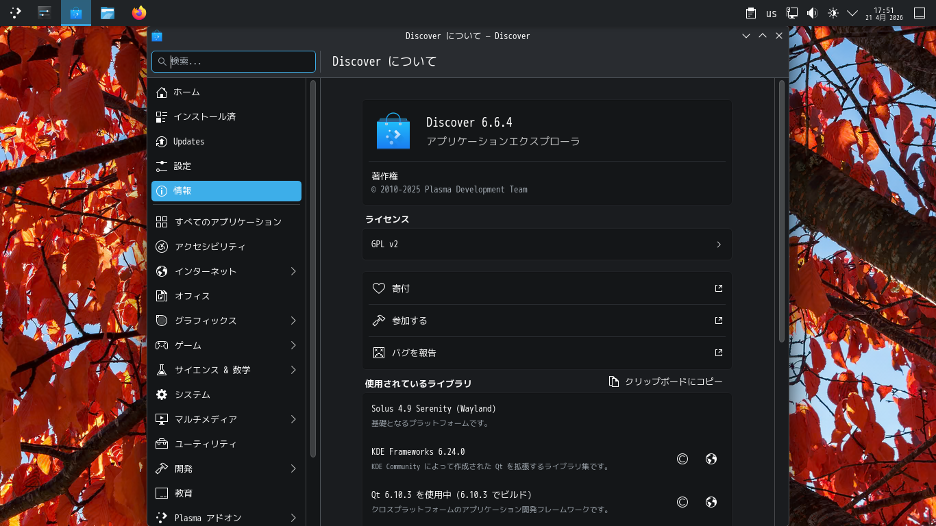Open the Dolphin file manager from the panel

(108, 12)
